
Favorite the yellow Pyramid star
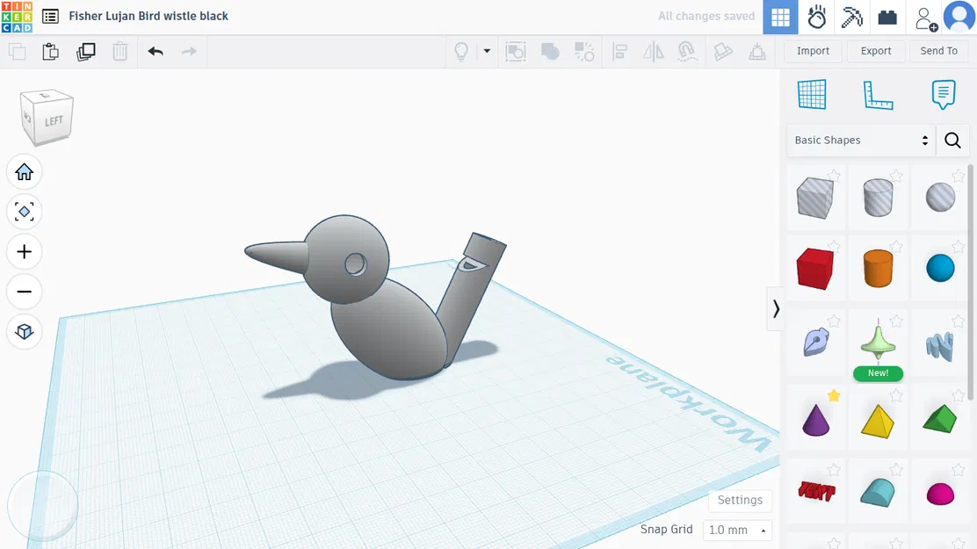(896, 395)
